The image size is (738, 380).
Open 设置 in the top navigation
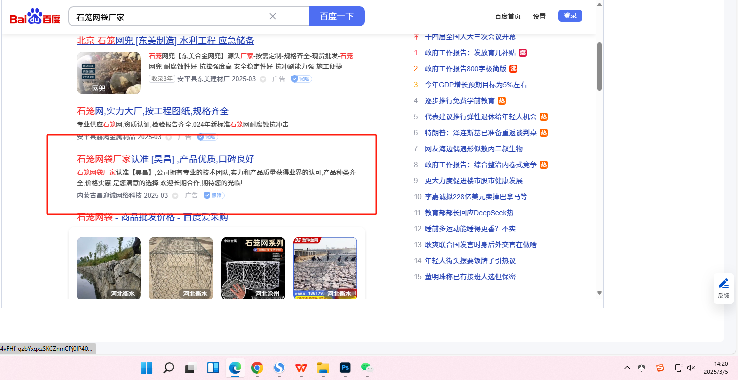coord(539,16)
